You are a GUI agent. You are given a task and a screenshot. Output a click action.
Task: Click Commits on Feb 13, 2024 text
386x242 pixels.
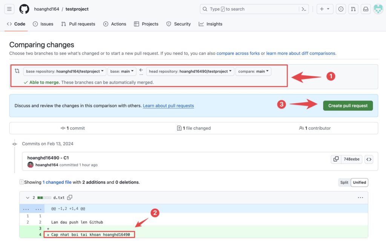[x=48, y=144]
